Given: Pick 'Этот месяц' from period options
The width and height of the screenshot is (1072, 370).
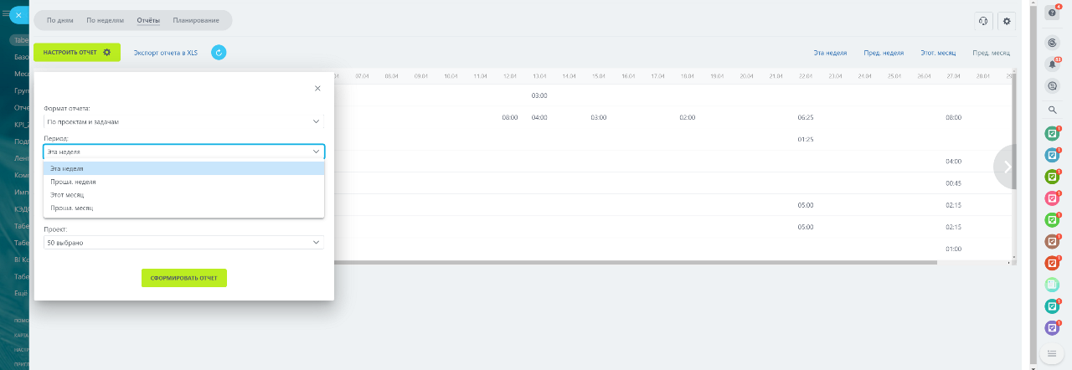Looking at the screenshot, I should pos(183,194).
